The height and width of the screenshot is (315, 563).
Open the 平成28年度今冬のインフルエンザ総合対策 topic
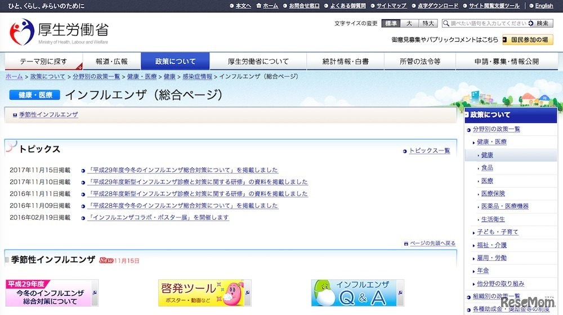183,206
